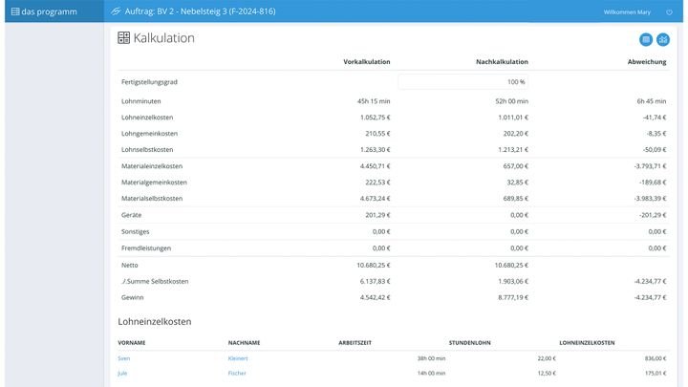Image resolution: width=688 pixels, height=387 pixels.
Task: Open chart view round button
Action: click(663, 39)
